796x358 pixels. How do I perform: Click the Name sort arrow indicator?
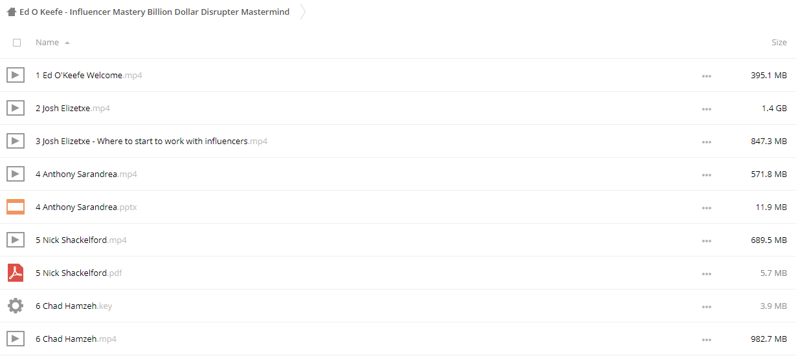pyautogui.click(x=67, y=43)
